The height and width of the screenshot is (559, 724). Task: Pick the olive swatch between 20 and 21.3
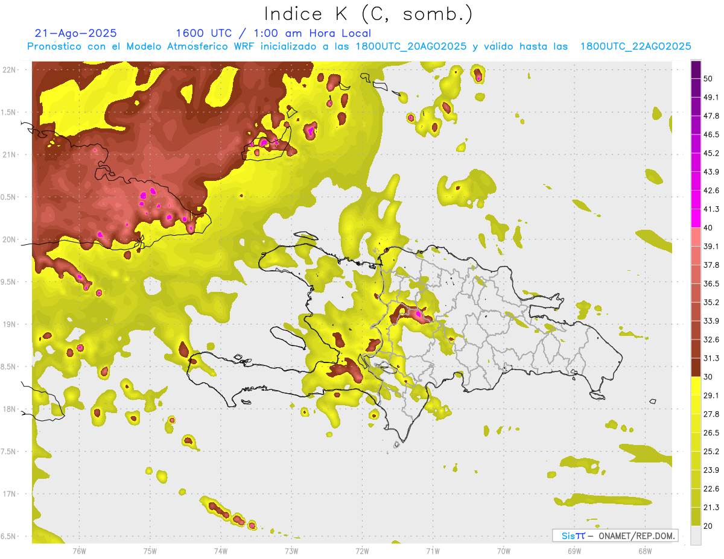[696, 517]
